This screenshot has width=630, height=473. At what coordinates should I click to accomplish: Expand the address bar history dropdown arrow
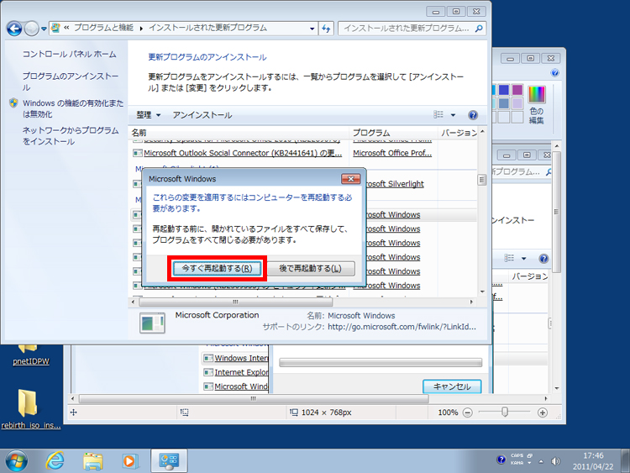click(x=312, y=29)
